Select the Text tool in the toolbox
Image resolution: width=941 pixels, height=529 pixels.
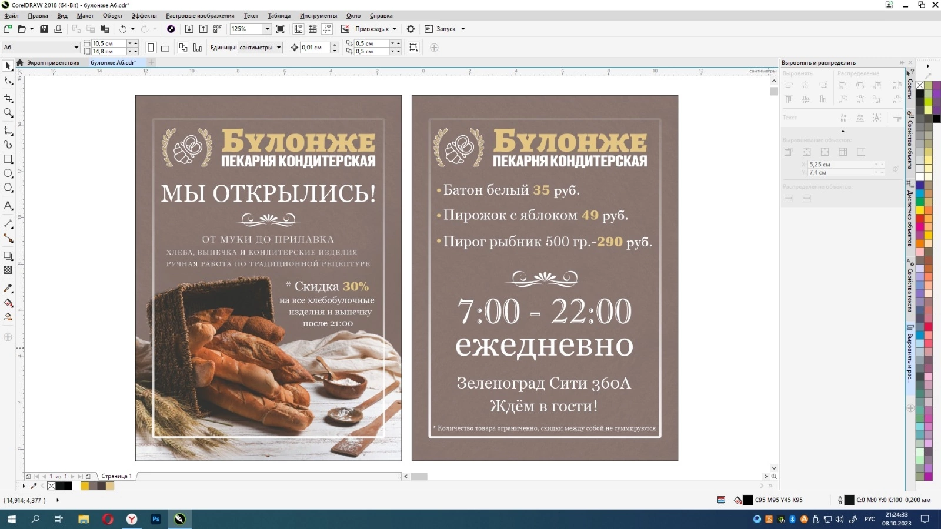click(x=8, y=206)
